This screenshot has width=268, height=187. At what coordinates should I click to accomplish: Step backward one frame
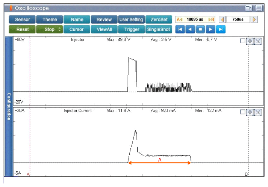click(x=191, y=29)
